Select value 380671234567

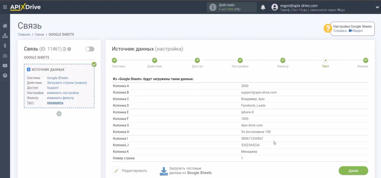point(252,138)
